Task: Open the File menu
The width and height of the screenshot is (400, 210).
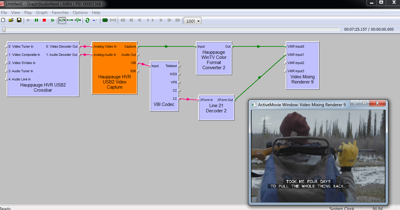Action: pos(4,12)
